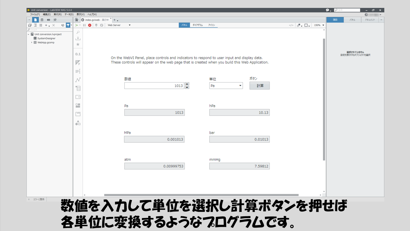Open the tools (wrench) navigation tab
This screenshot has height=231, width=410.
coord(55,20)
